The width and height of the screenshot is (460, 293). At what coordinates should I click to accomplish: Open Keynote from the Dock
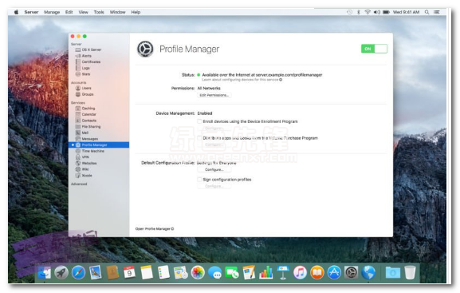(x=283, y=273)
